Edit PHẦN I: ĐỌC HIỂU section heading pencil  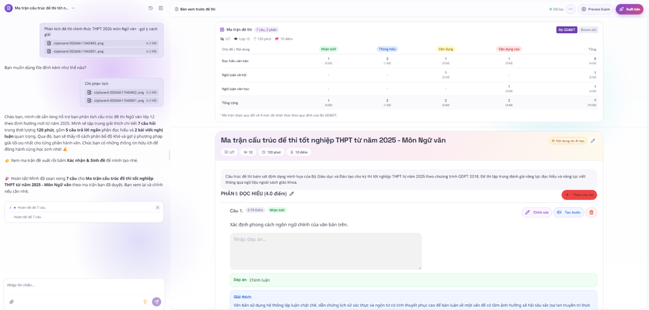(x=292, y=194)
